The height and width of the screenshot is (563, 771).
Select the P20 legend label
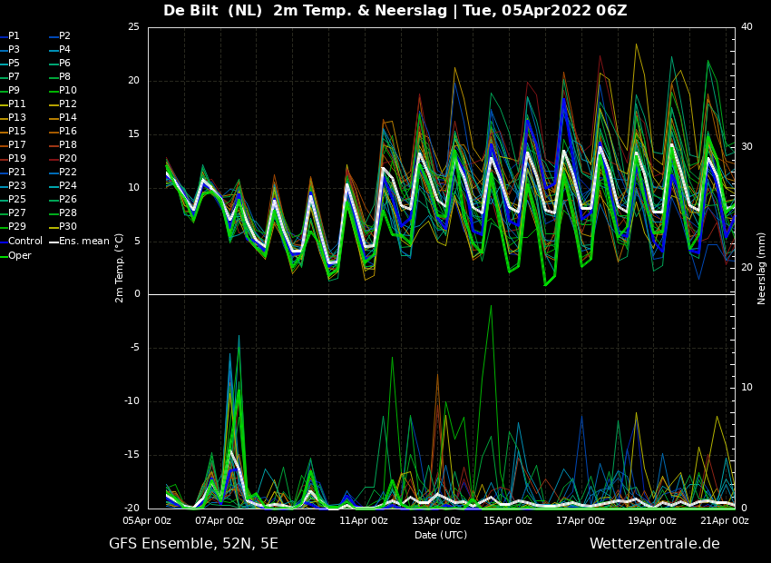[x=64, y=159]
